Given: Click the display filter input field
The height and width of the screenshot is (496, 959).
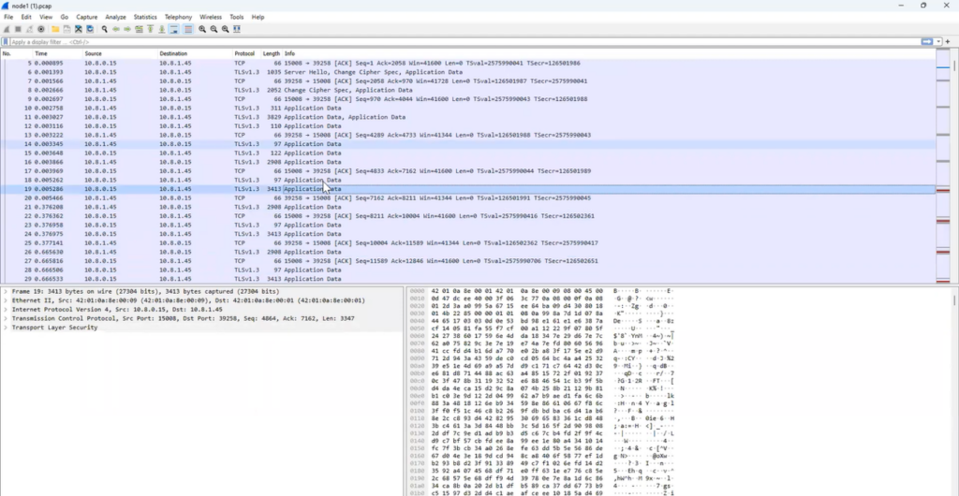Looking at the screenshot, I should [465, 42].
